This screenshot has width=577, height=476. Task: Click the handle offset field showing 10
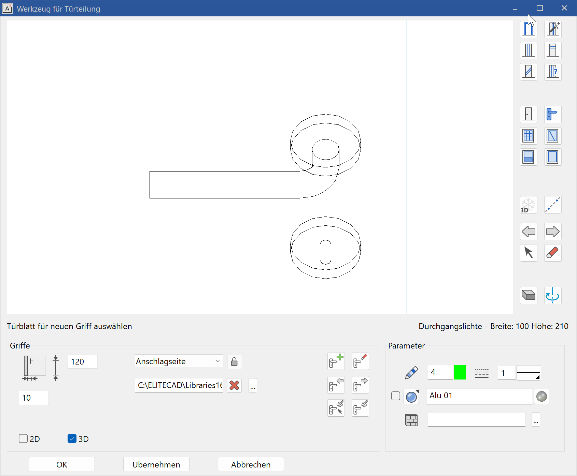[x=34, y=398]
